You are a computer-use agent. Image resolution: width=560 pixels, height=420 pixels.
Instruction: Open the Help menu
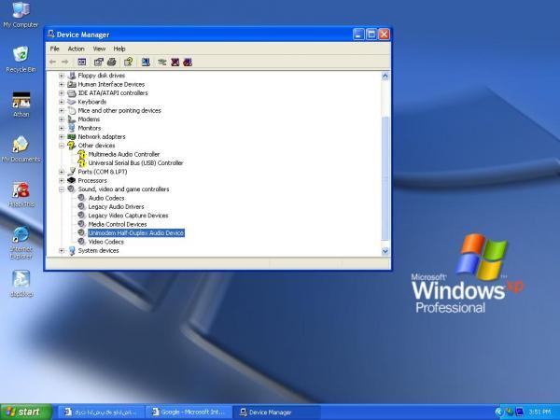click(x=119, y=49)
